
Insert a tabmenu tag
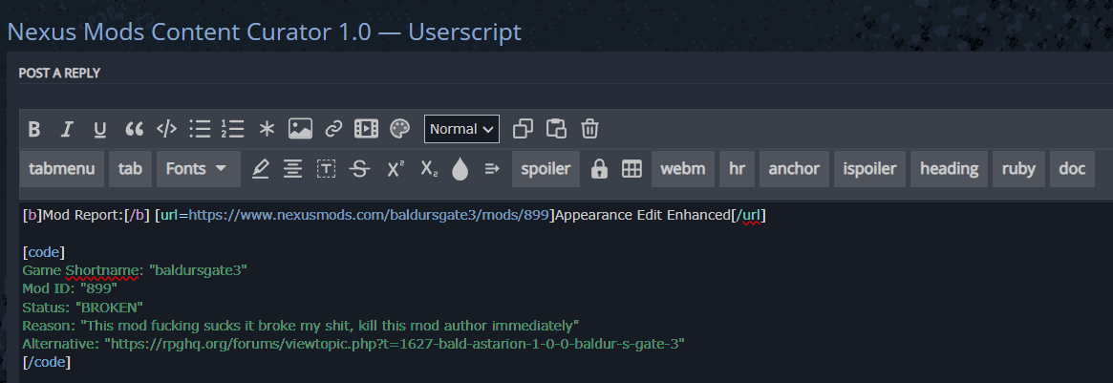62,169
